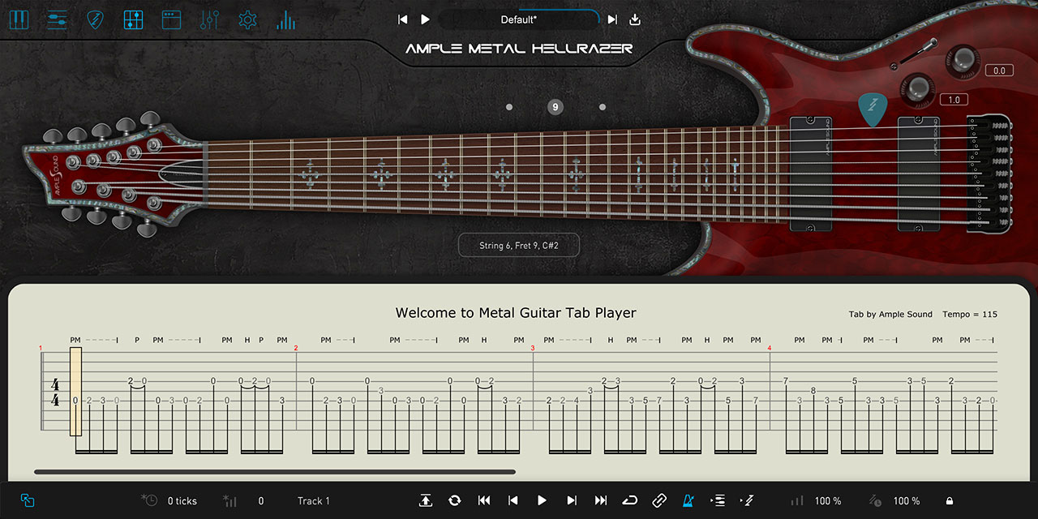Open the bar-graph spectrum icon in top toolbar
This screenshot has height=519, width=1038.
pyautogui.click(x=285, y=19)
